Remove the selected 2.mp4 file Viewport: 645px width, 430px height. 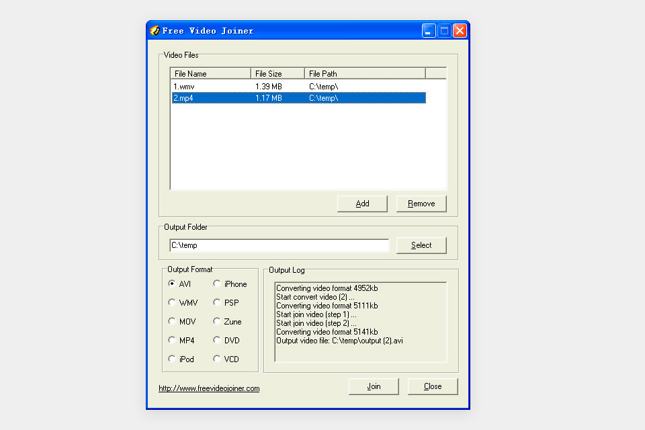(x=421, y=203)
